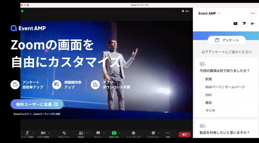Open the Chat panel
This screenshot has height=143, width=259.
(x=98, y=133)
